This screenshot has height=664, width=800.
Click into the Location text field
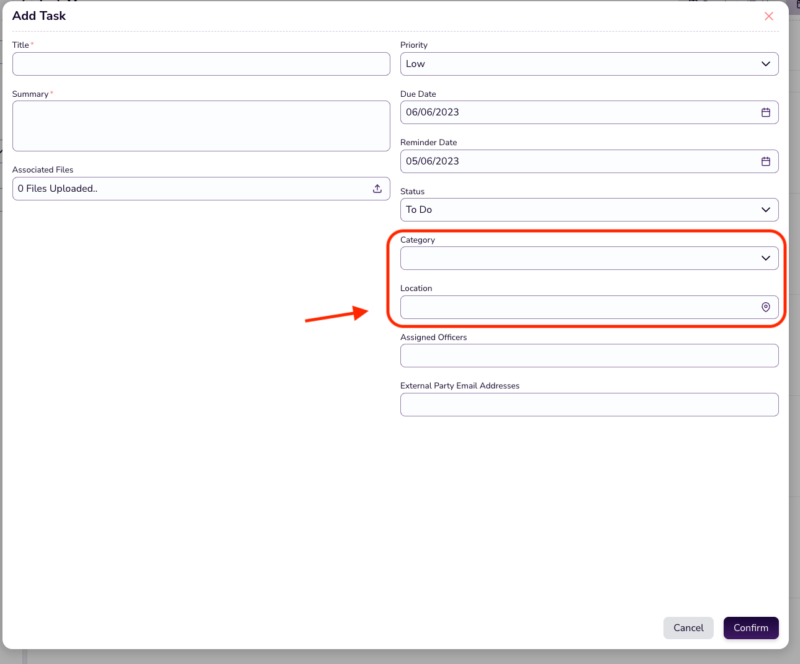(x=577, y=307)
